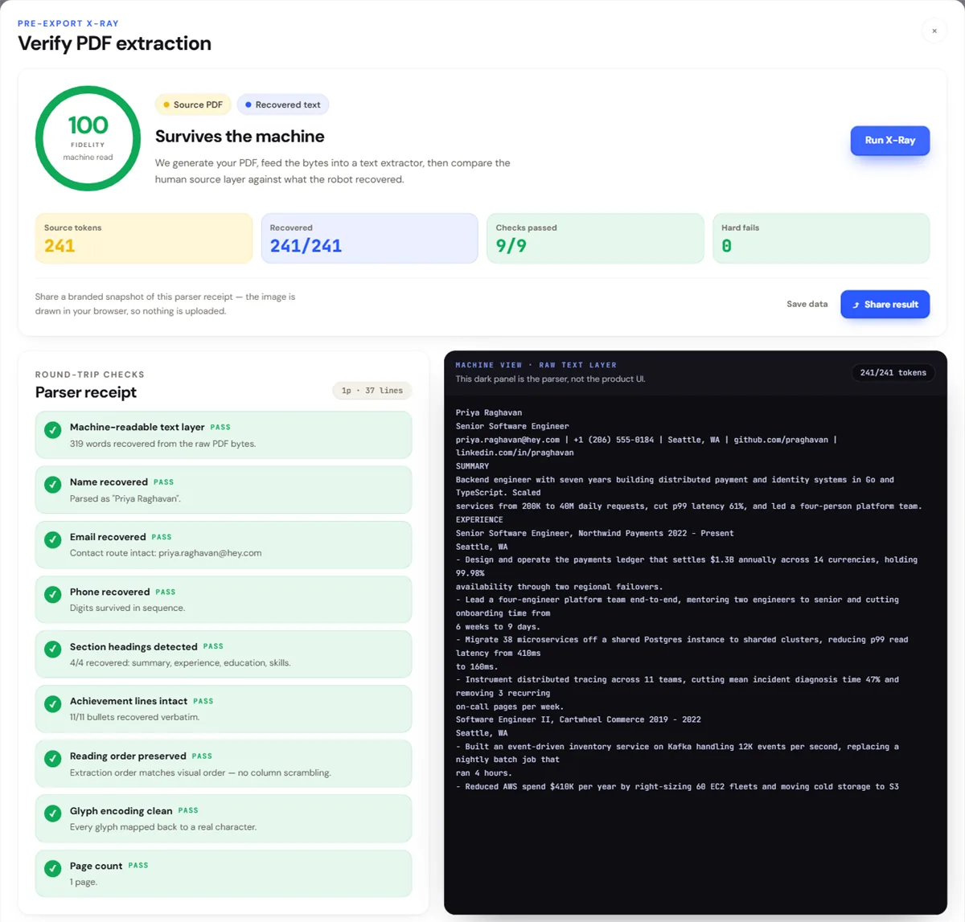Screen dimensions: 965x922
Task: Click the green check for Machine-readable text layer
Action: click(53, 430)
